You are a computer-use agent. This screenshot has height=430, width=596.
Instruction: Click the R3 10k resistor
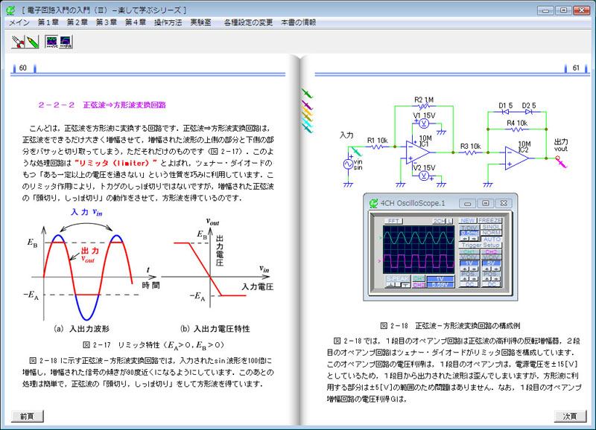tap(471, 153)
